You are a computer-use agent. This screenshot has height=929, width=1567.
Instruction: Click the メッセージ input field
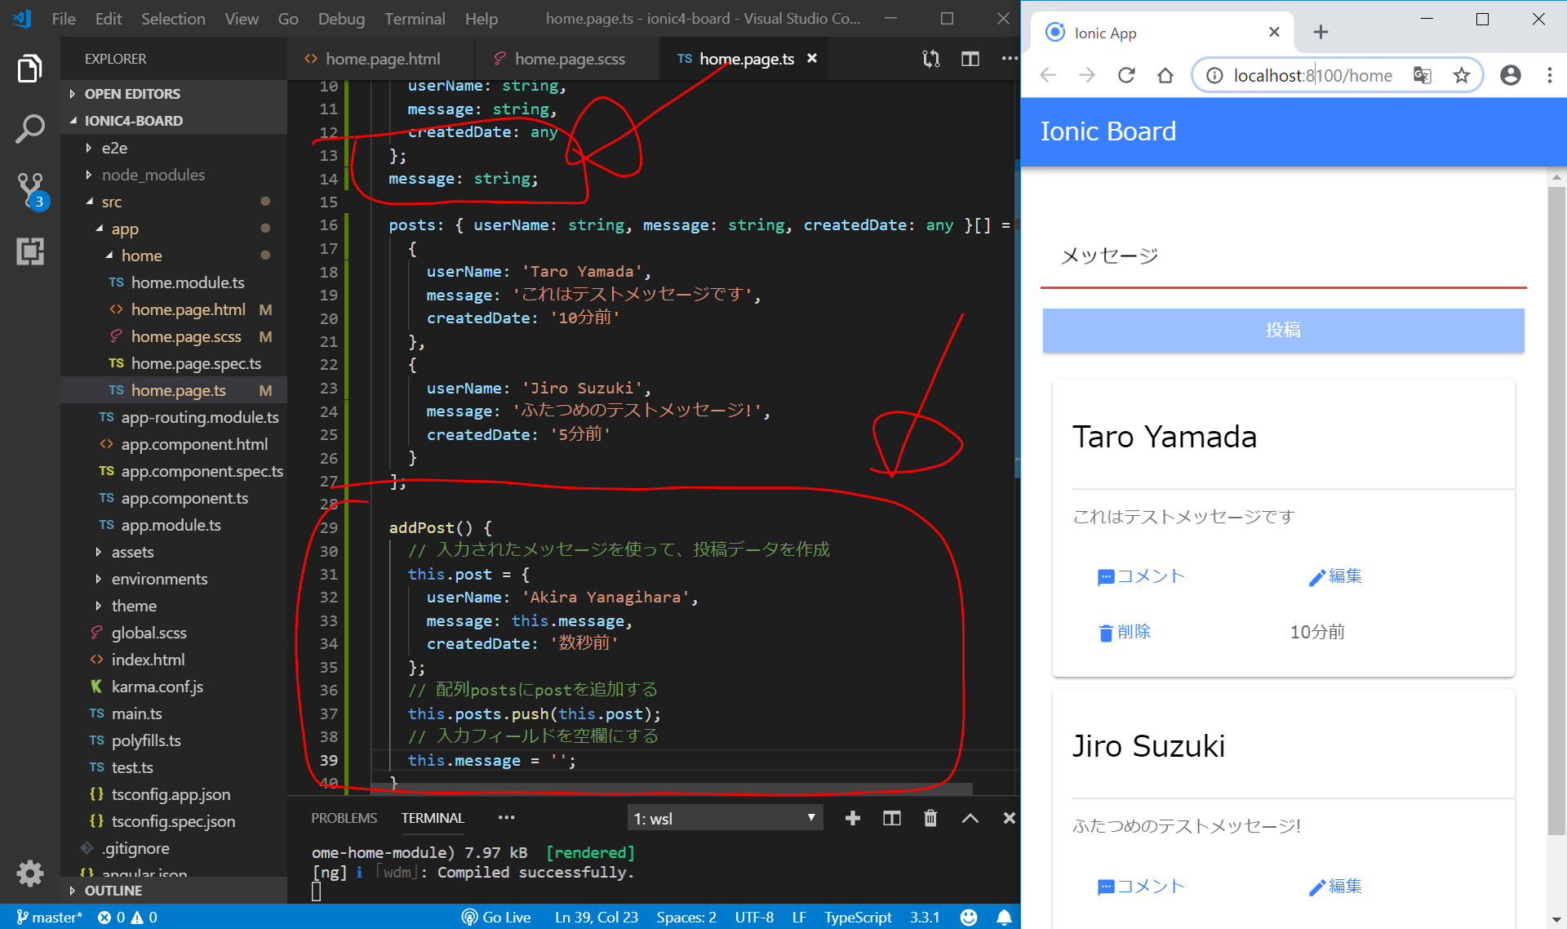pyautogui.click(x=1283, y=256)
